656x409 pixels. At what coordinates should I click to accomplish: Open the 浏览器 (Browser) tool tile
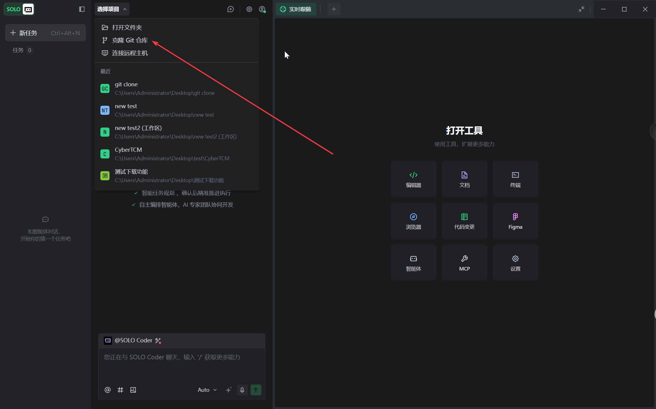pyautogui.click(x=413, y=221)
